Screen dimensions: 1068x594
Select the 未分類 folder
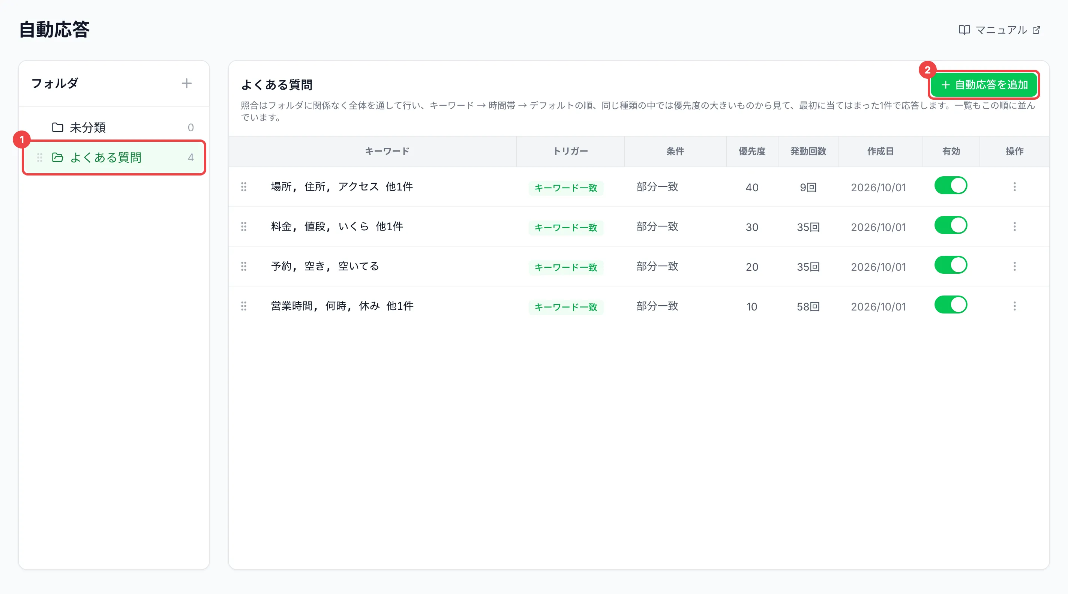(x=114, y=127)
